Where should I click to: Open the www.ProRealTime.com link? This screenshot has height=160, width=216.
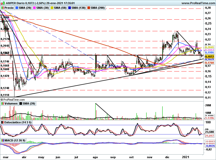tap(198, 3)
